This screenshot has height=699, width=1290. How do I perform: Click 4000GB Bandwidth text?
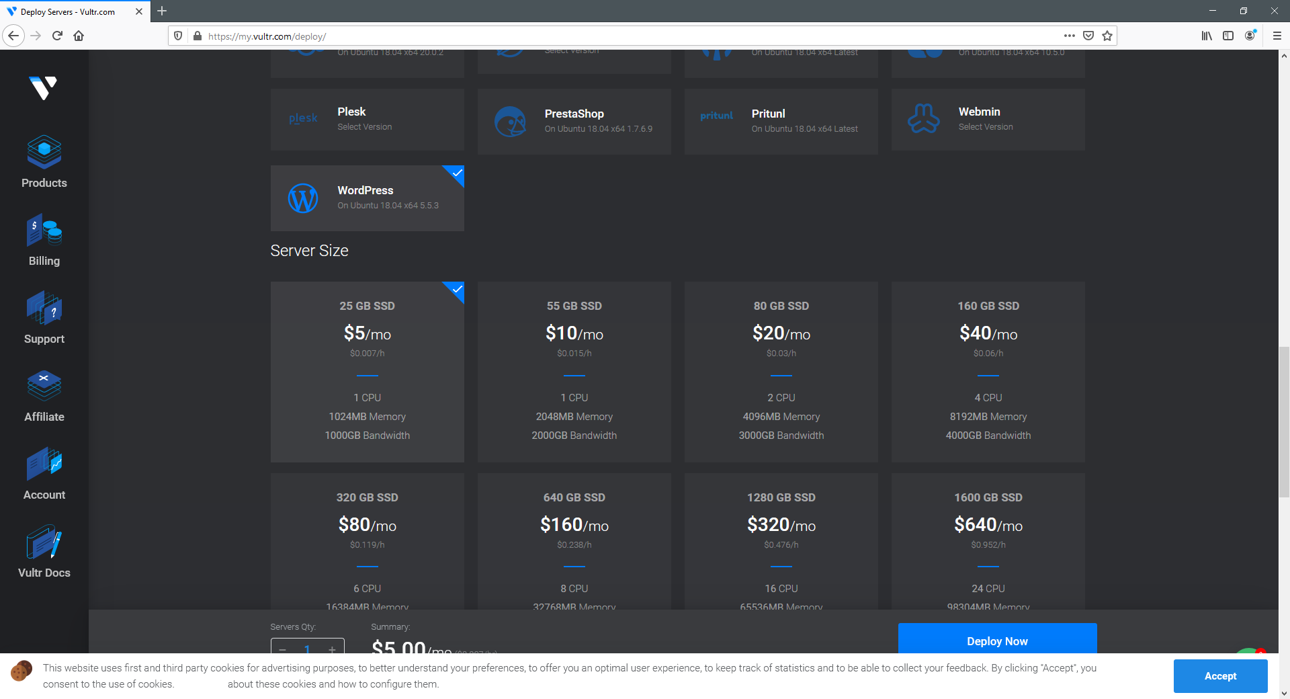click(988, 436)
